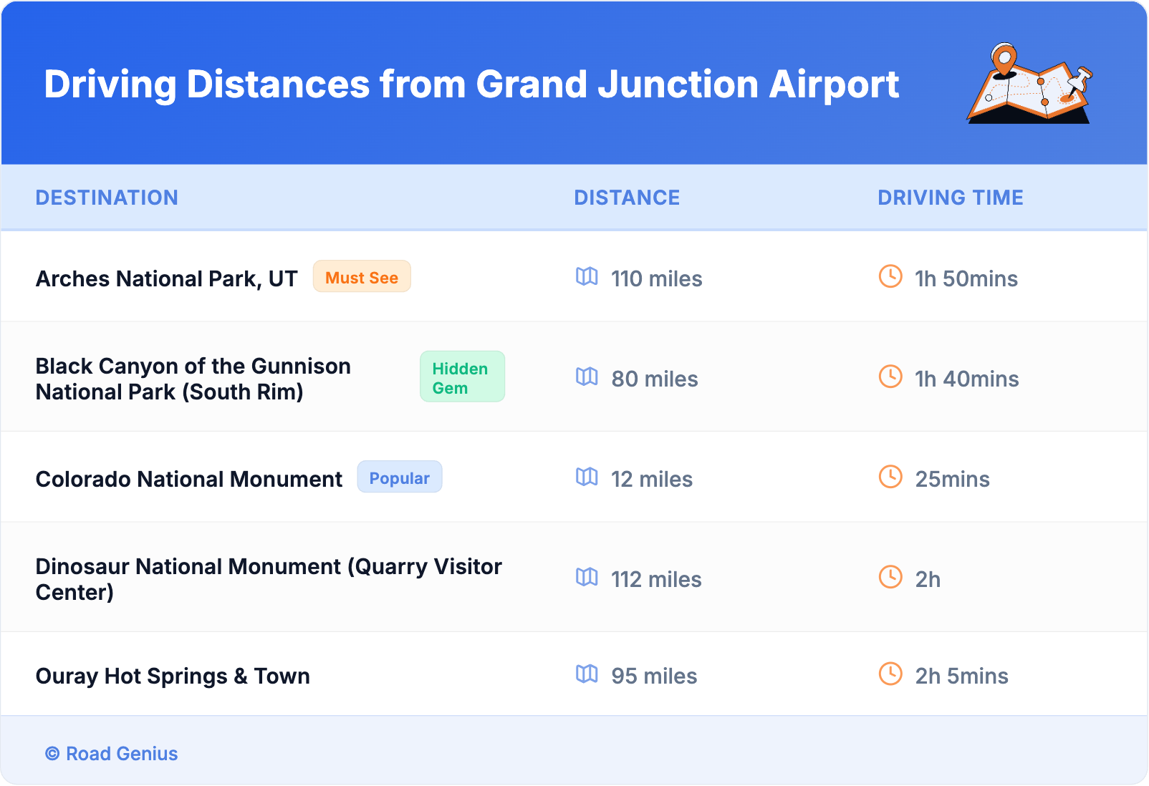Viewport: 1149px width, 786px height.
Task: Click the Driving Time column header
Action: tap(950, 198)
